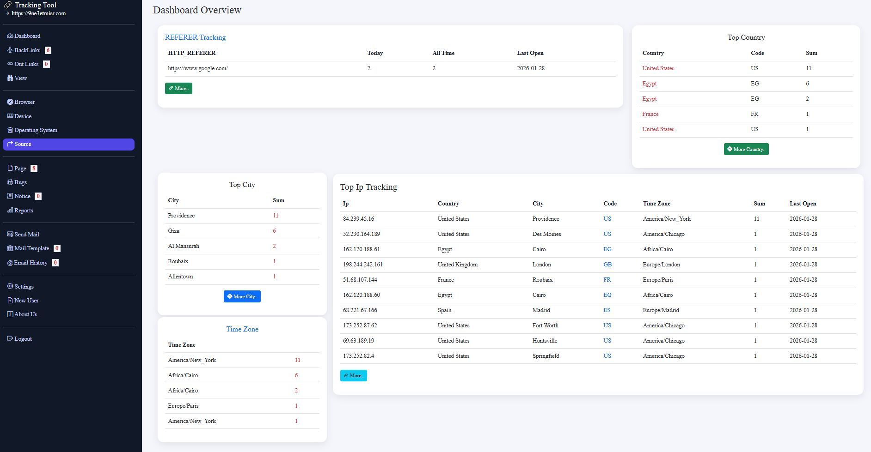The width and height of the screenshot is (871, 452).
Task: Click Europe/Paris in Time Zone table
Action: (183, 406)
